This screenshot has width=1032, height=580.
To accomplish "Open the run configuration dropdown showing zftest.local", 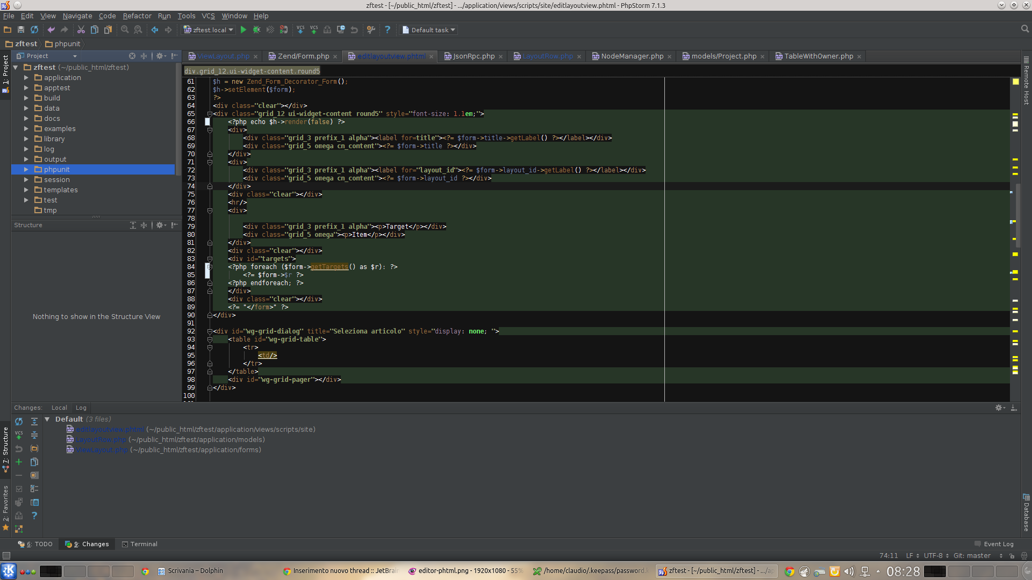I will (x=208, y=30).
